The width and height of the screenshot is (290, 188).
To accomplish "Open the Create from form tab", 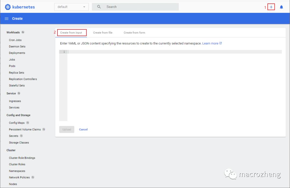I will point(134,33).
